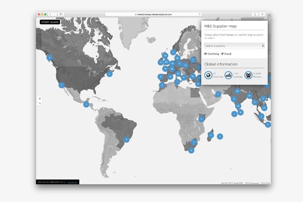
Task: Open the Select a country dropdown
Action: coord(234,45)
